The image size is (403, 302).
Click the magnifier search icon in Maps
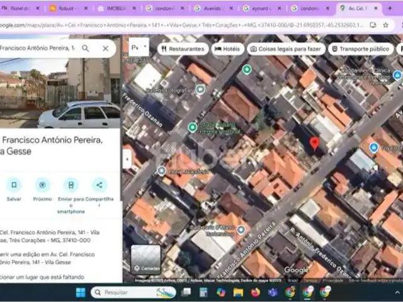86,48
